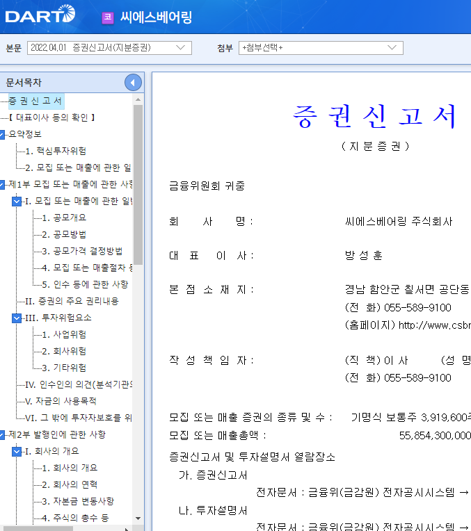This screenshot has width=471, height=531.
Task: Open 3. 공모가격 결정방법 section
Action: [x=82, y=251]
